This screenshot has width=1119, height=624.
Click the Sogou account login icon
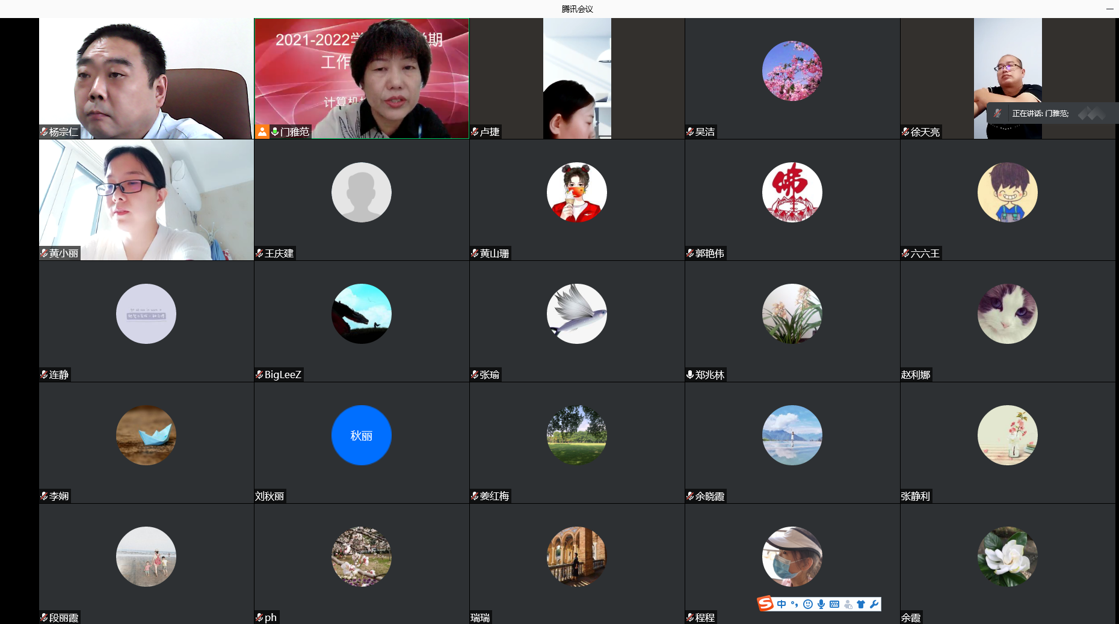[848, 604]
